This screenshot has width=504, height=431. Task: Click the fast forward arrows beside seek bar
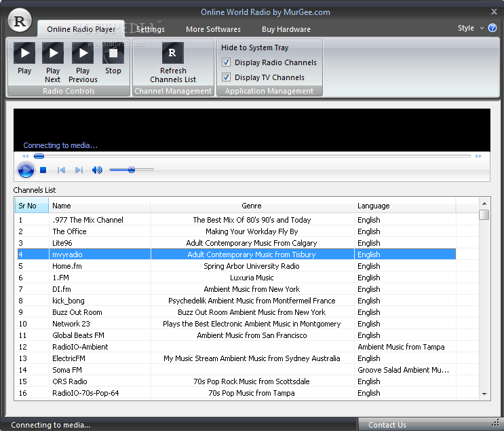[479, 156]
